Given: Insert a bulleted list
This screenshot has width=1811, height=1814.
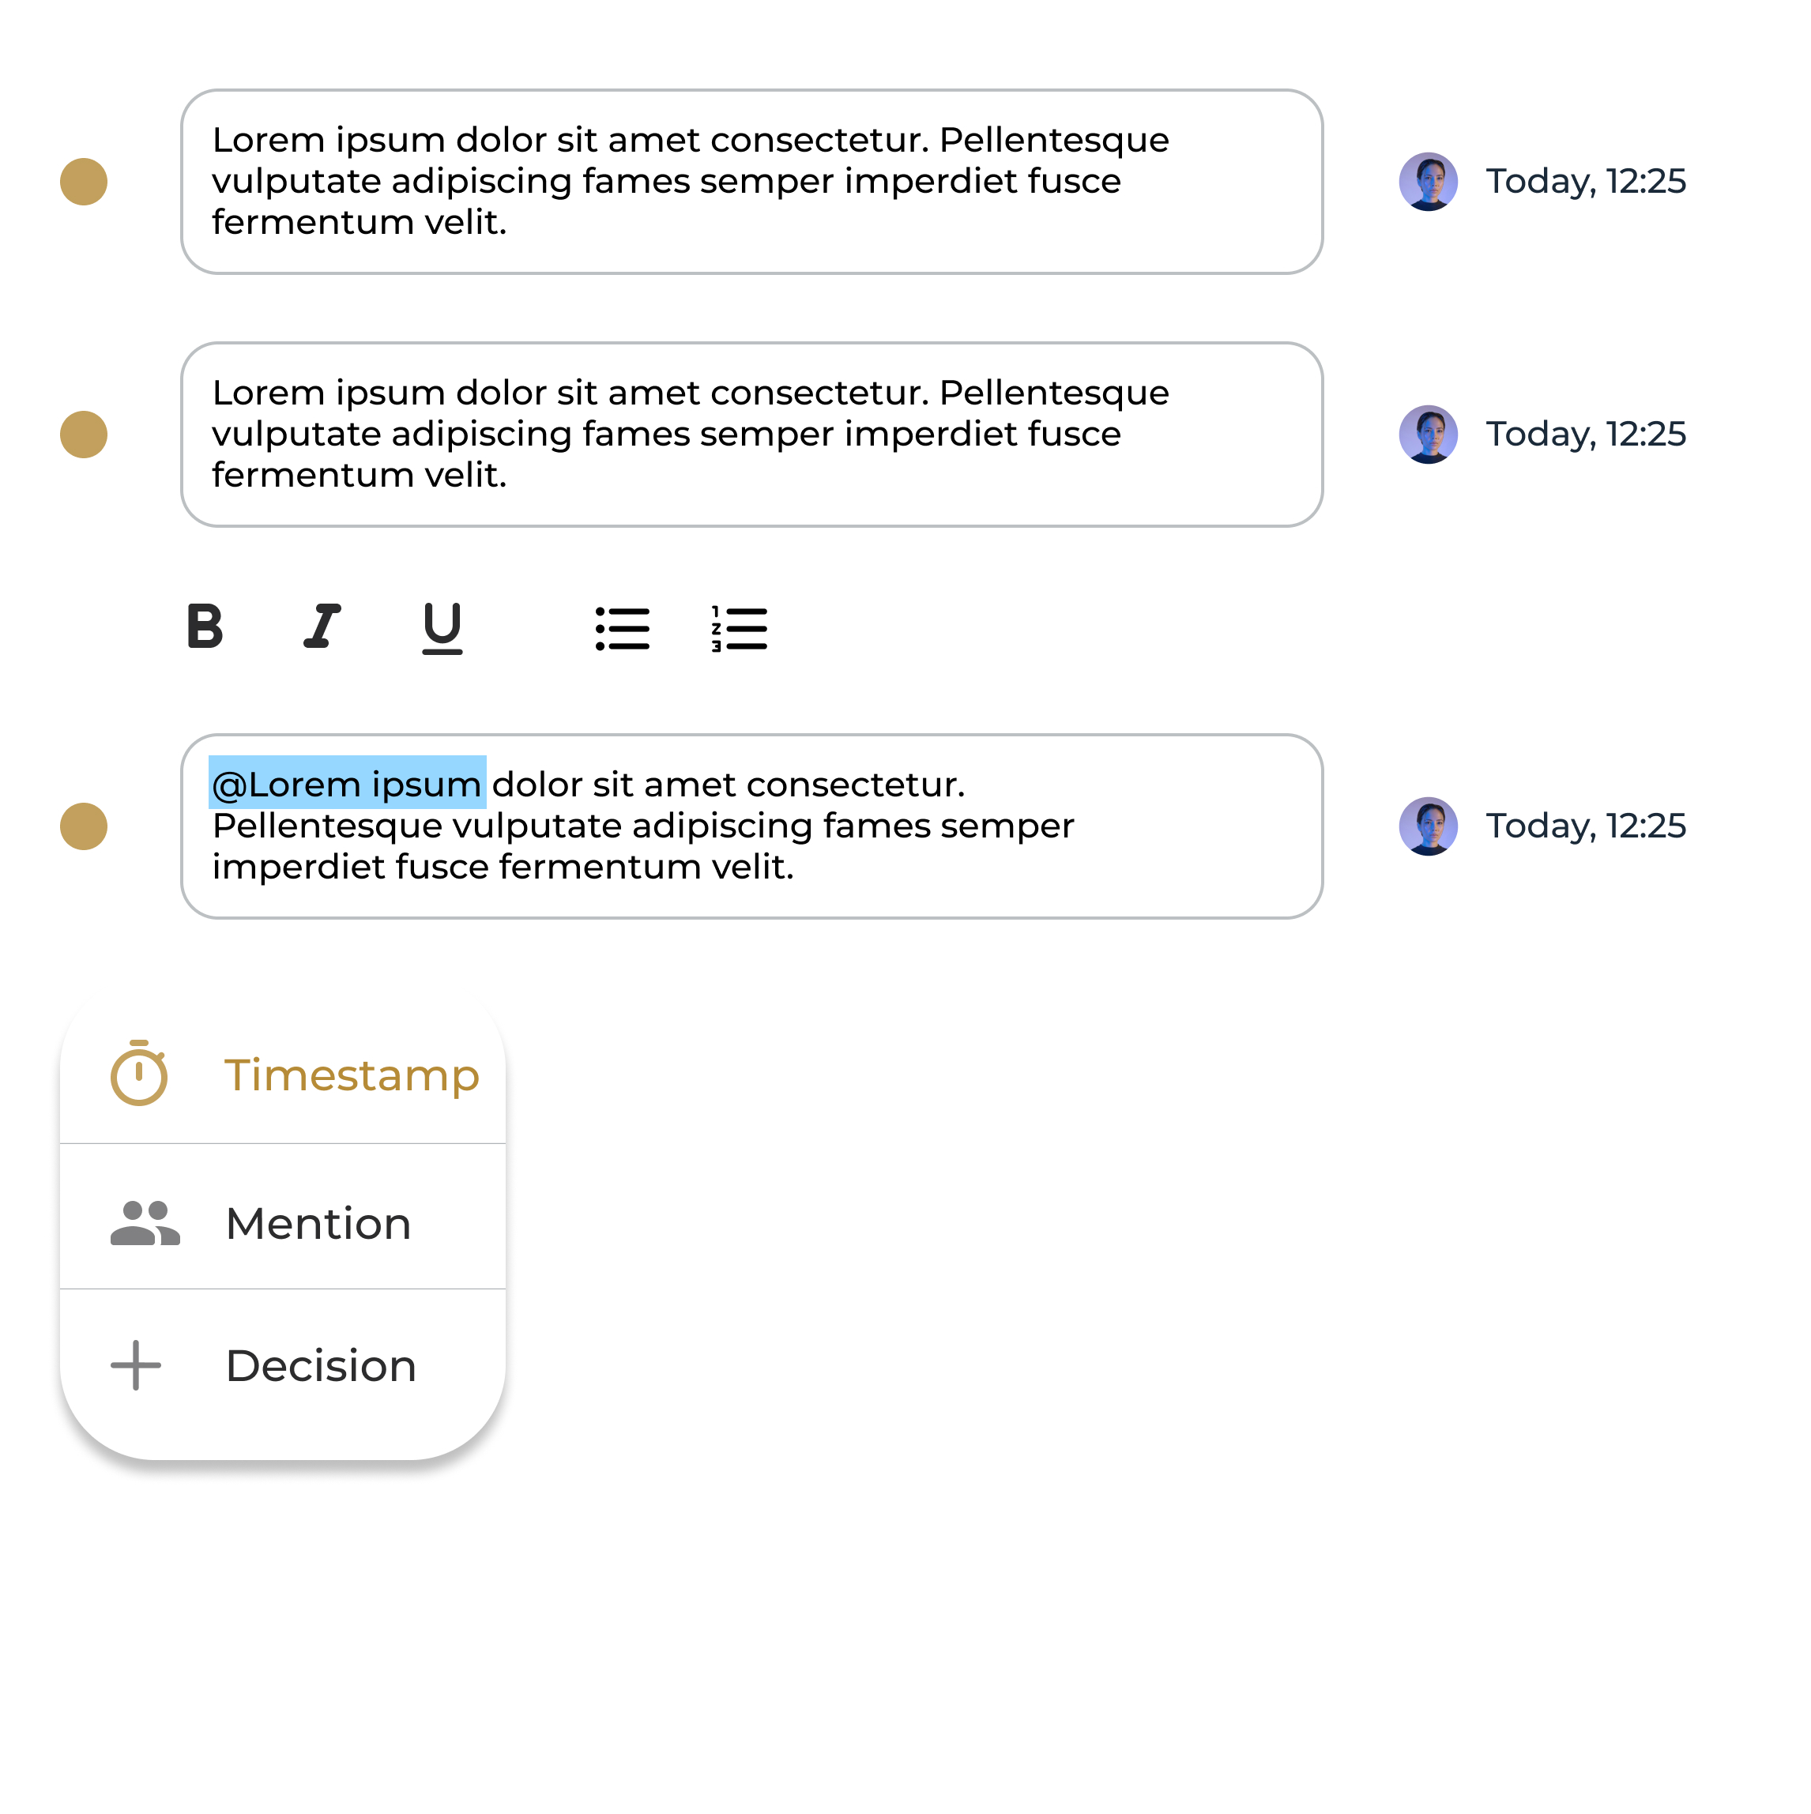Looking at the screenshot, I should click(x=623, y=628).
